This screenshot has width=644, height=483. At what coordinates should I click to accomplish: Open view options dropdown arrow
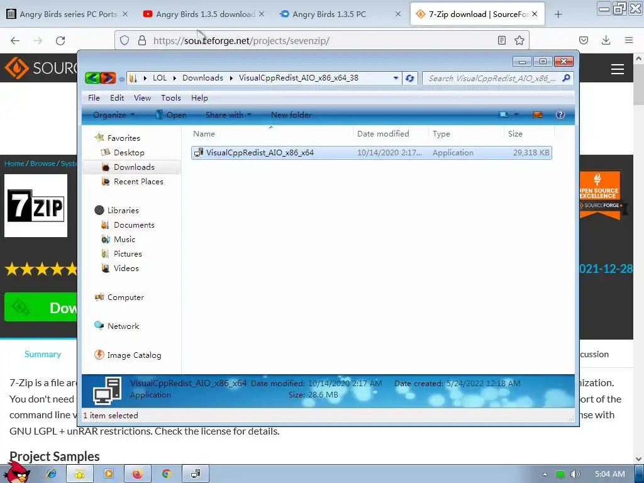[x=517, y=114]
